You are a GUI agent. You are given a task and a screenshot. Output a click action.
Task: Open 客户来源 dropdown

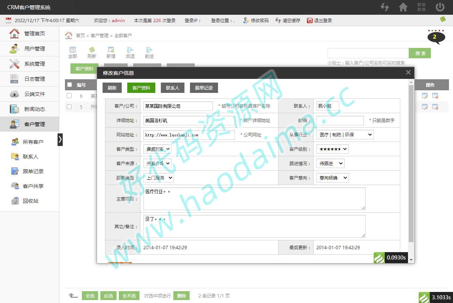pyautogui.click(x=158, y=164)
